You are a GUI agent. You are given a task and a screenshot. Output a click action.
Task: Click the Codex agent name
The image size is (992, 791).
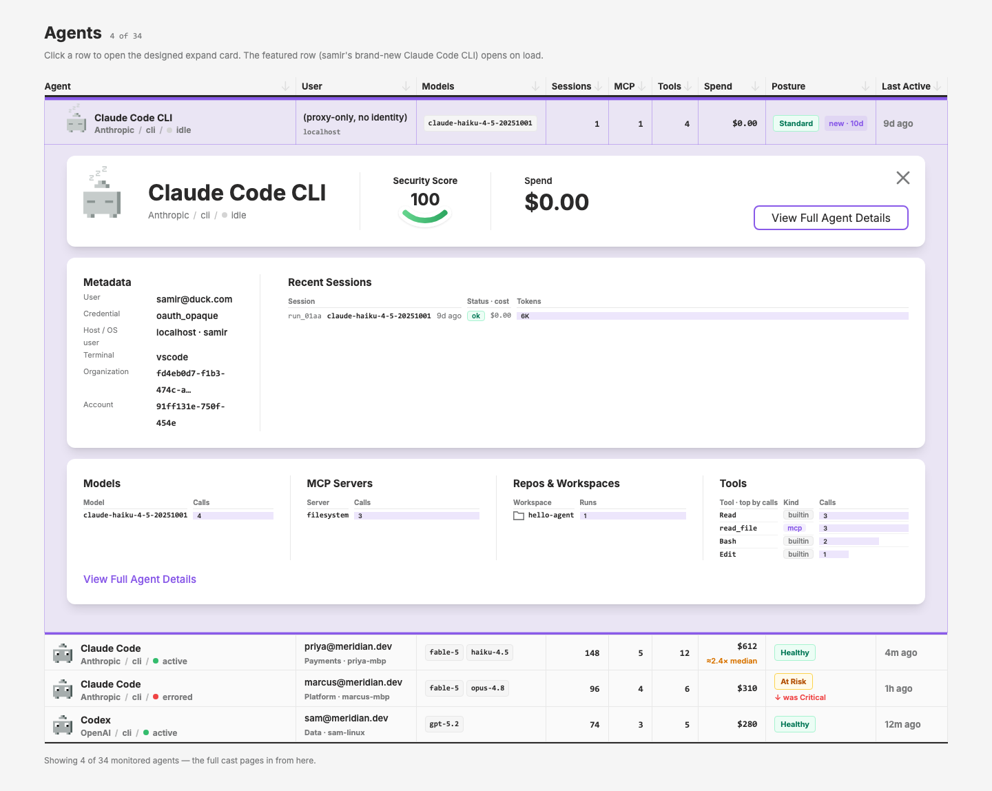96,720
